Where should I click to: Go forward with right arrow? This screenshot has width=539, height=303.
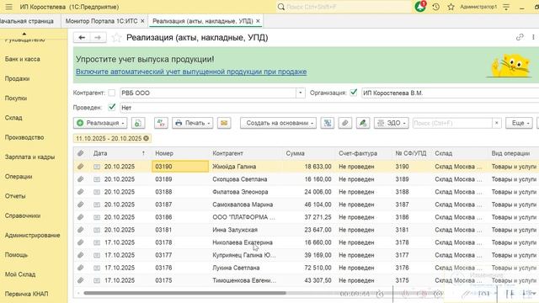98,37
